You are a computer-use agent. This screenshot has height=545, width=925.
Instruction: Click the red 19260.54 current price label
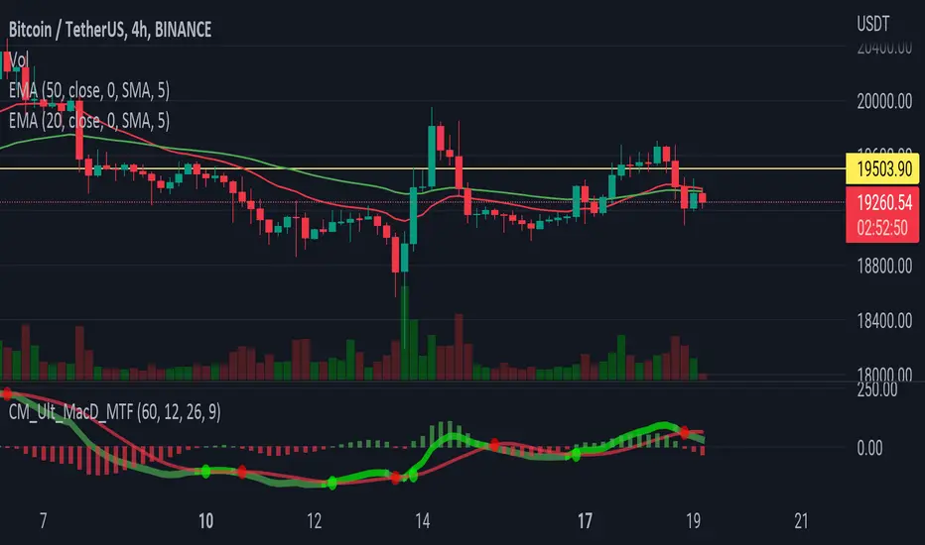pyautogui.click(x=882, y=203)
